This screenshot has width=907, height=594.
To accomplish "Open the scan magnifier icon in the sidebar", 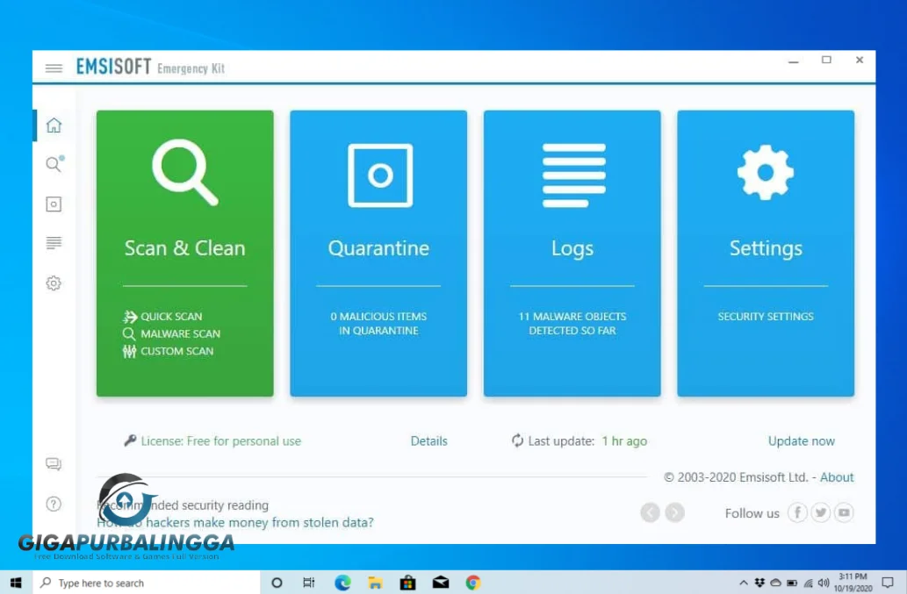I will 54,164.
